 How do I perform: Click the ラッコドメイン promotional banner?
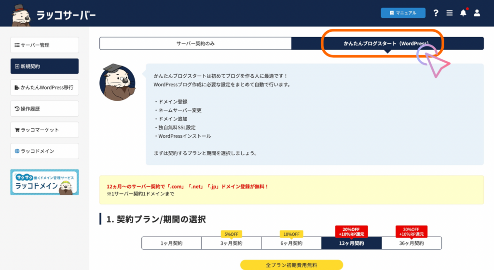44,182
